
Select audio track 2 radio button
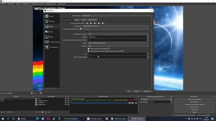click(87, 23)
